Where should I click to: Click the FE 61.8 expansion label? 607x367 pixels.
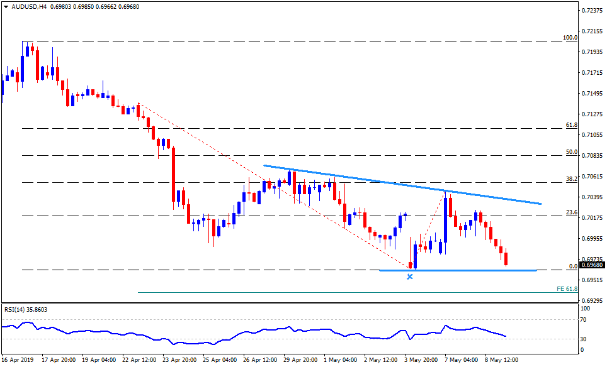click(567, 288)
